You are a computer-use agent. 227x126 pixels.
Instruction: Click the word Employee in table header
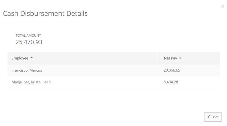tap(20, 58)
